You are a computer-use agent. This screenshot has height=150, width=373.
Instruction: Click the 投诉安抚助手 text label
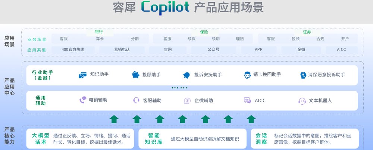pos(208,75)
